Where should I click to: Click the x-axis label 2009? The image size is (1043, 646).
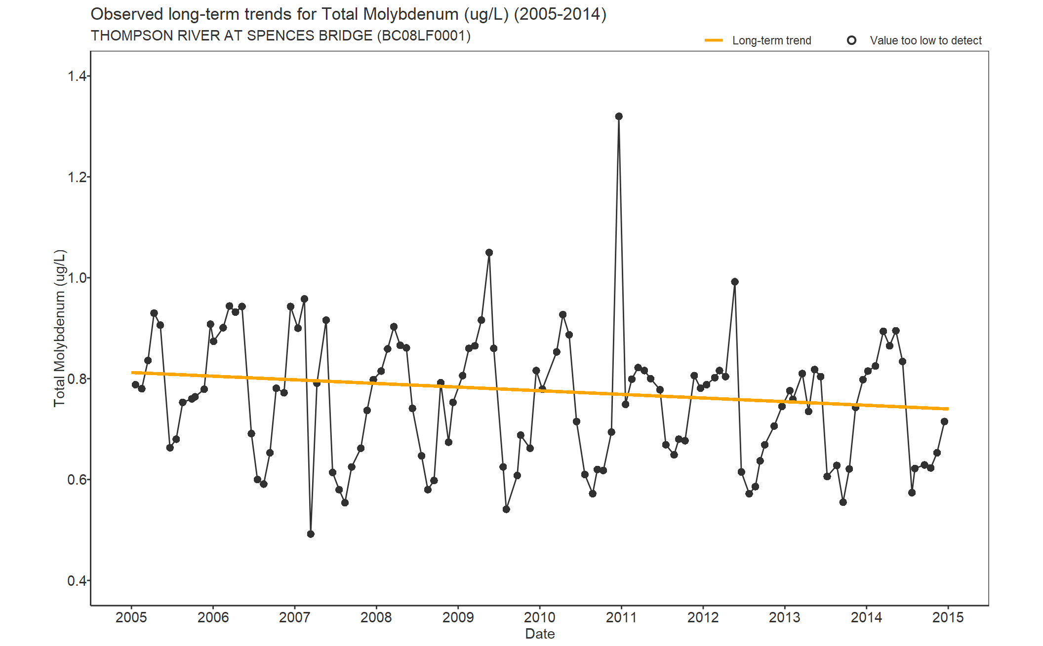coord(458,617)
